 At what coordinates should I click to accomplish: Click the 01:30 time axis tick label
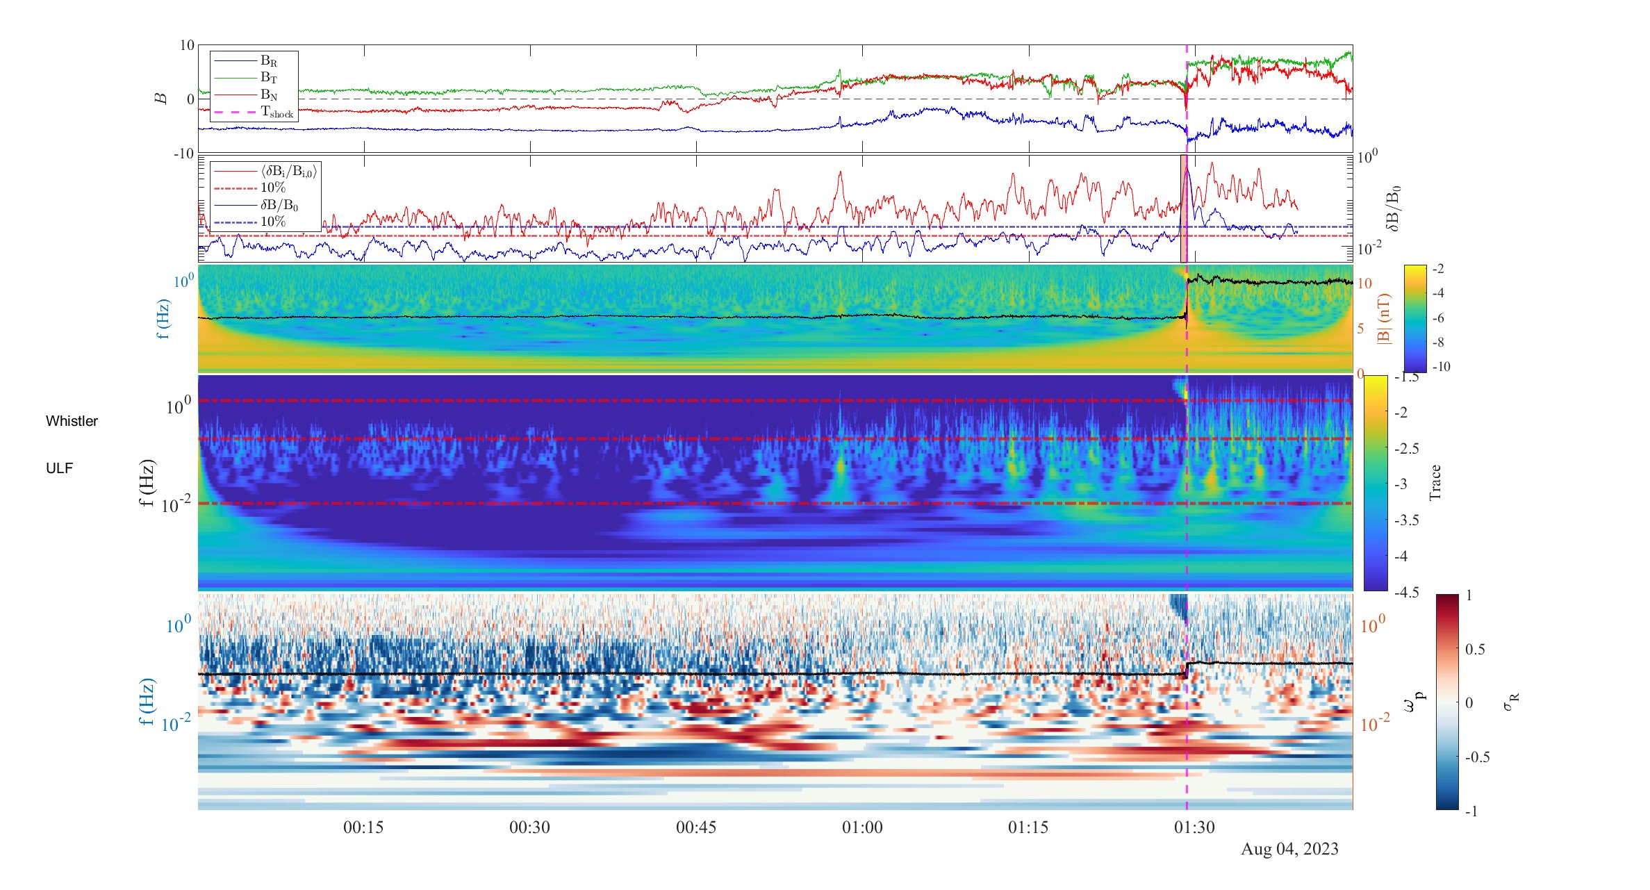(1194, 827)
